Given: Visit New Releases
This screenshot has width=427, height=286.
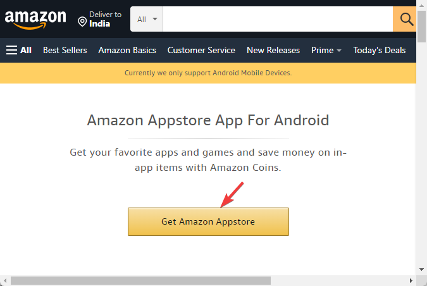Looking at the screenshot, I should pos(273,50).
